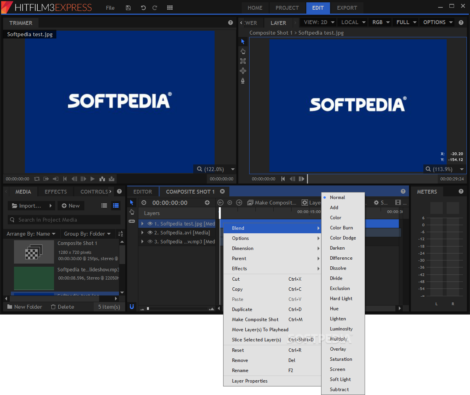The height and width of the screenshot is (395, 470).
Task: Toggle visibility of layer 3 Softpedia mp3
Action: click(x=150, y=241)
